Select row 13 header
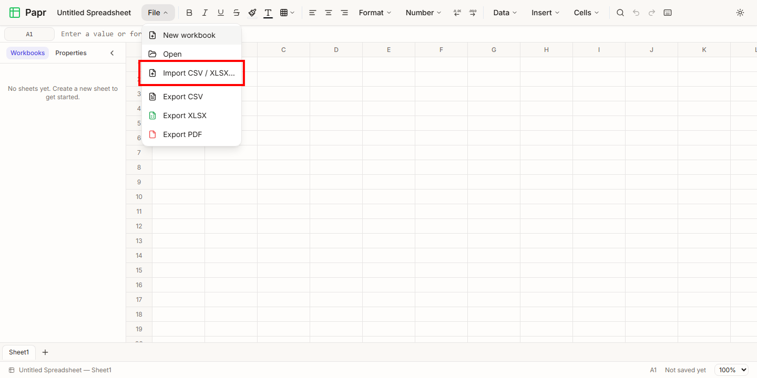The image size is (757, 378). tap(139, 241)
